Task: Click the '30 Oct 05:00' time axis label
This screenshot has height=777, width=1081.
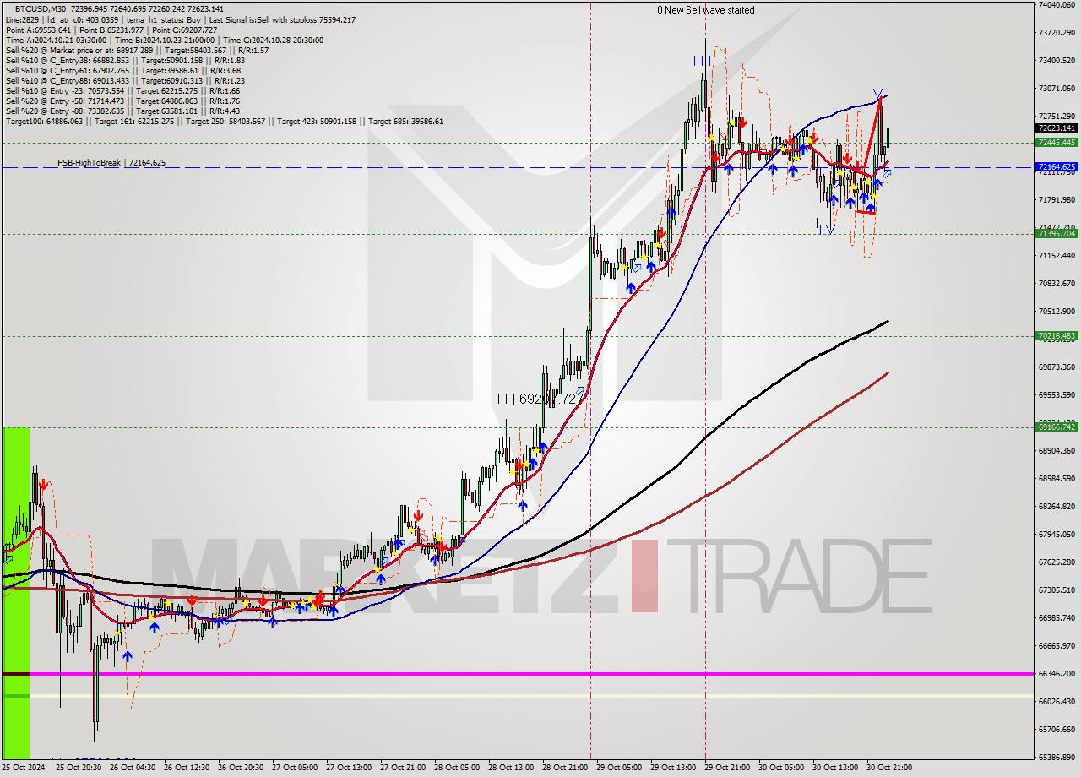Action: (781, 768)
